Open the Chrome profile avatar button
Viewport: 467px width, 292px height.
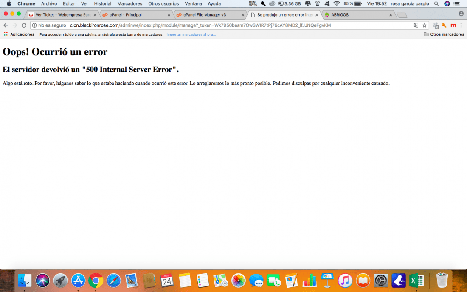[x=461, y=14]
